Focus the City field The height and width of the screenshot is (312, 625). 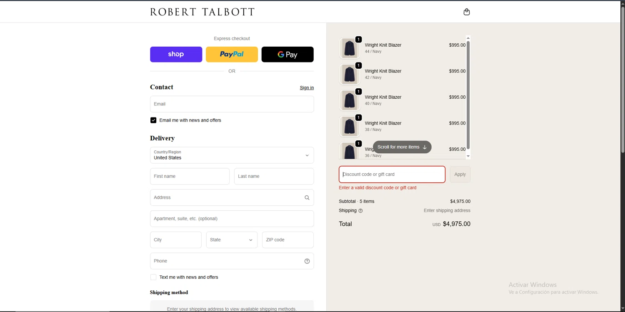click(x=176, y=240)
